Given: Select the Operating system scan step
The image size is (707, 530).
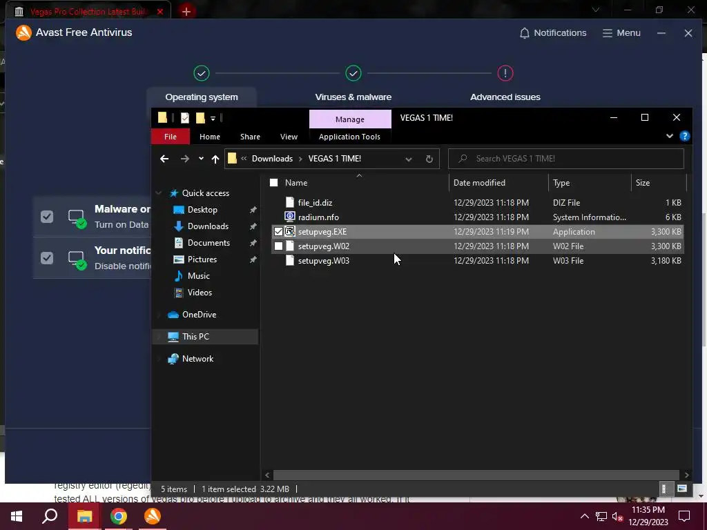Looking at the screenshot, I should click(202, 97).
